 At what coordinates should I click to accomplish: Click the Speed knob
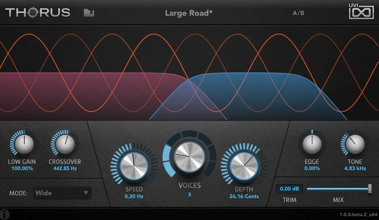pos(134,166)
